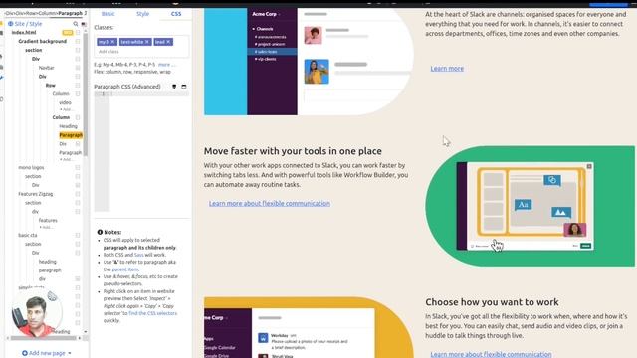
Task: Select index.html in the site tree
Action: coord(24,33)
